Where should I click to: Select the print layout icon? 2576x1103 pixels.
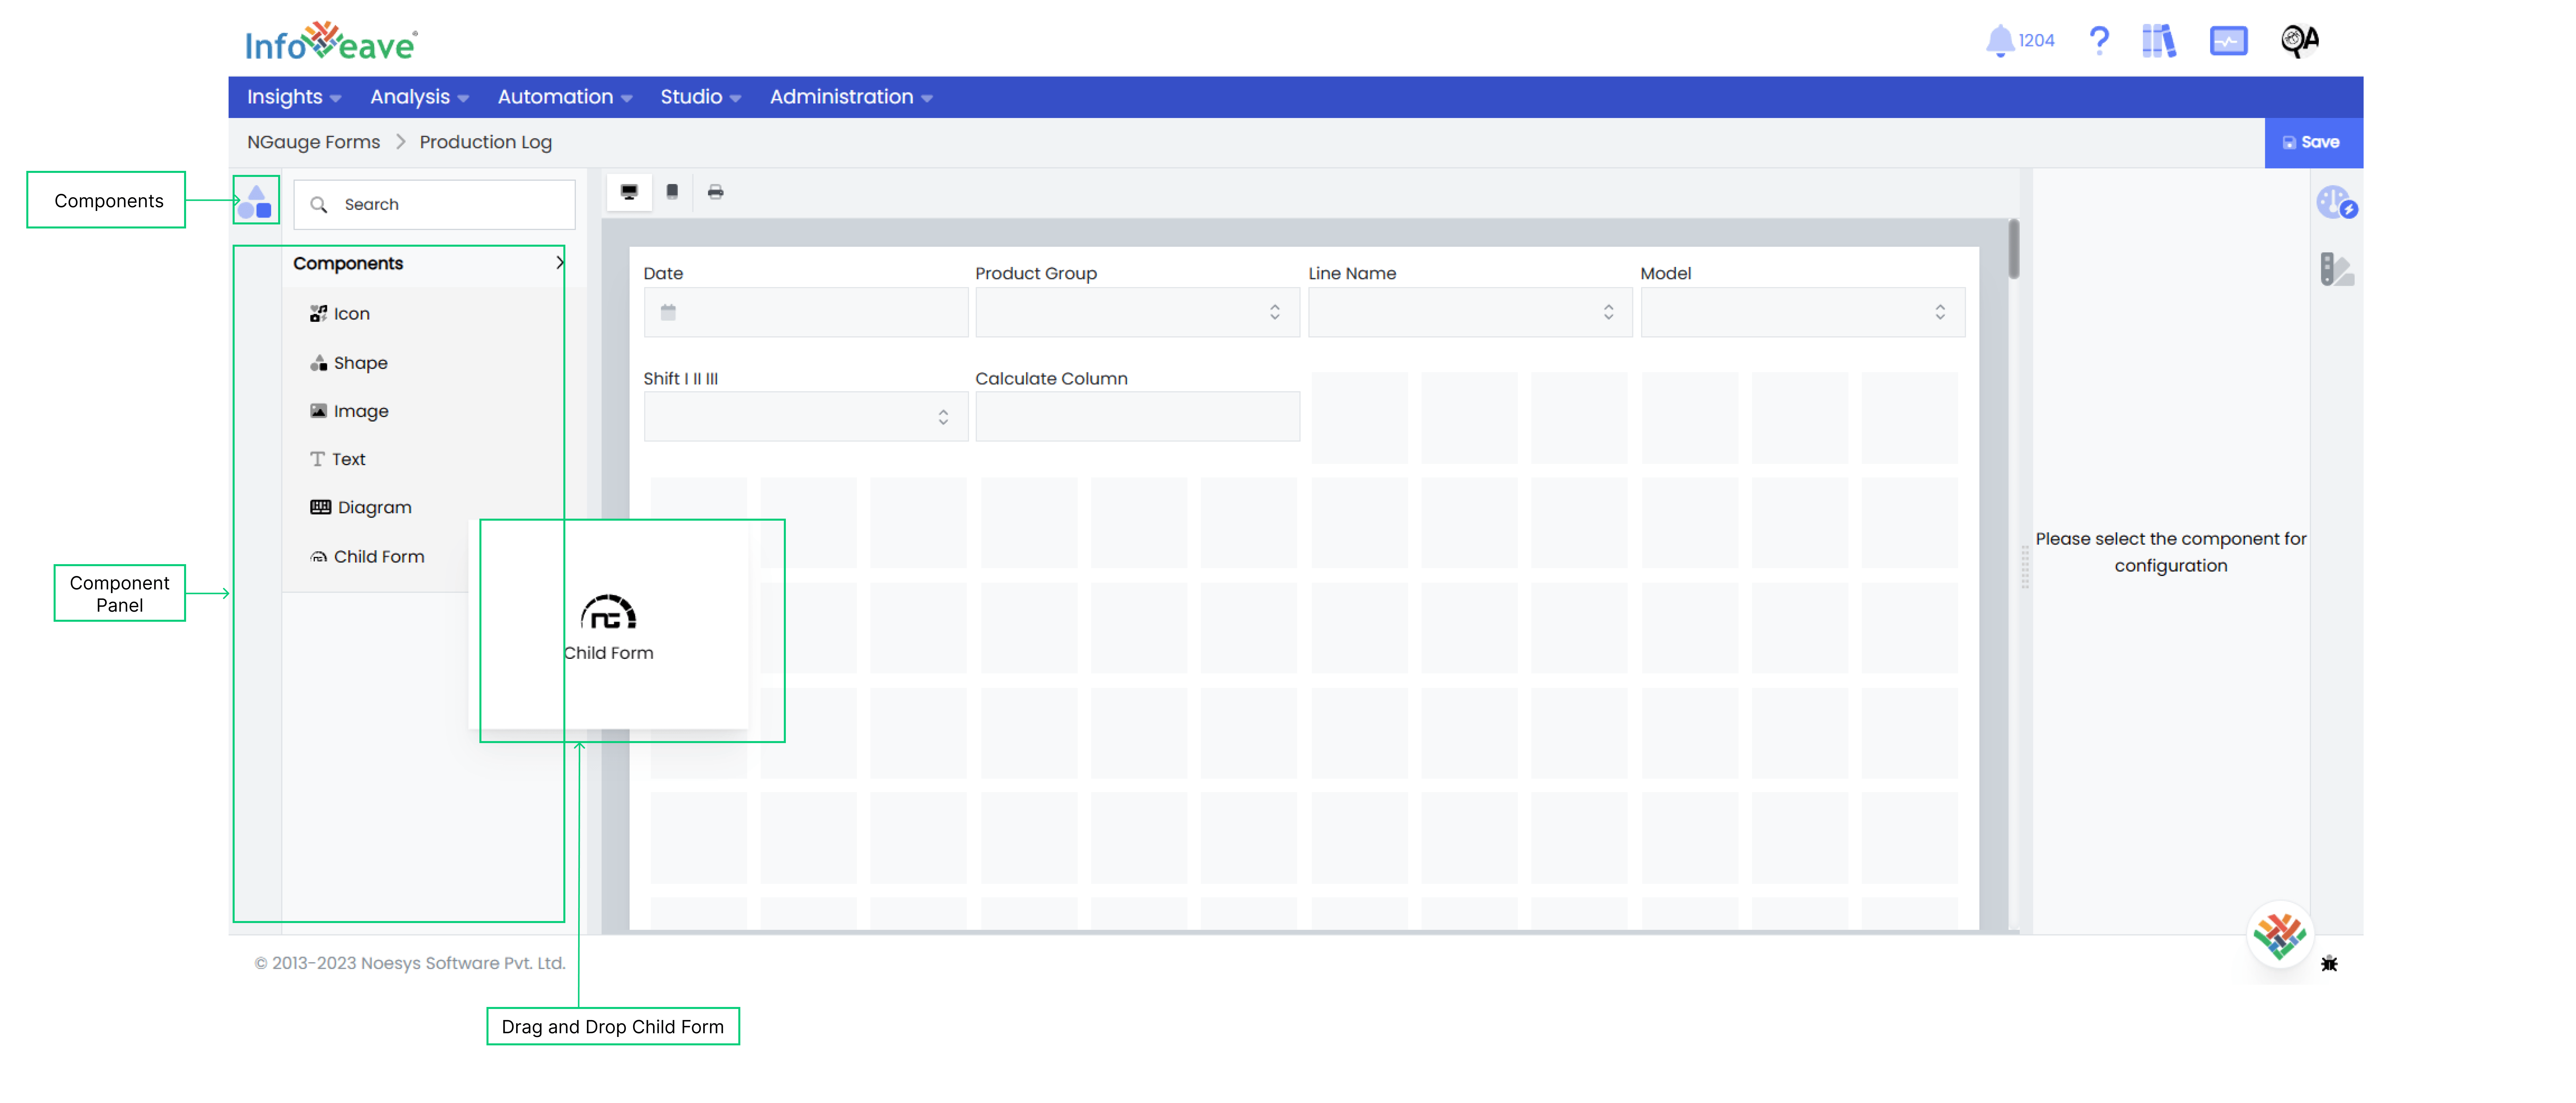point(715,192)
